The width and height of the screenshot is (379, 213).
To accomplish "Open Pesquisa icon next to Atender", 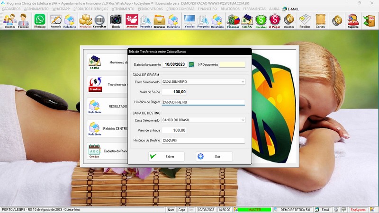I will (x=145, y=21).
